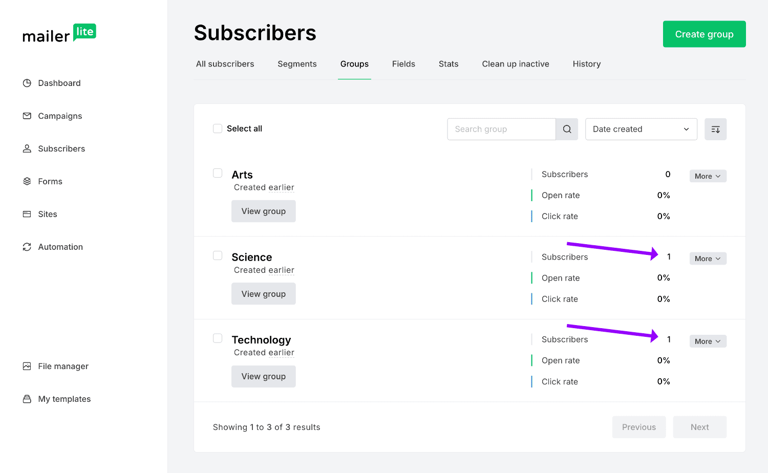Open the Segments tab
This screenshot has width=768, height=473.
pos(297,64)
